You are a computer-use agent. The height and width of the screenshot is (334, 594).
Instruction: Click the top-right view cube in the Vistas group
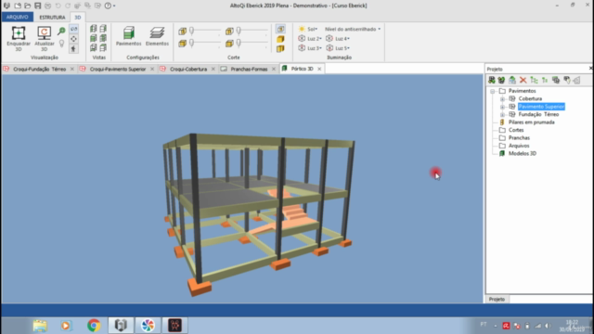(x=103, y=29)
